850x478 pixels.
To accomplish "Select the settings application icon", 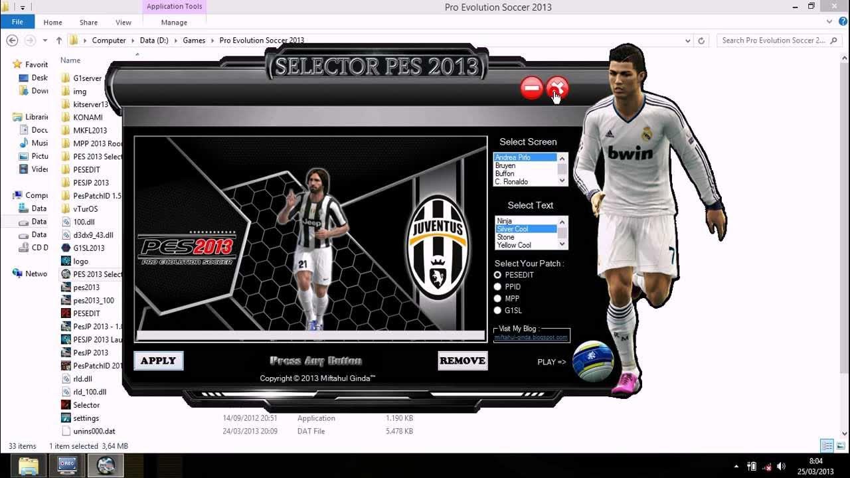I will [66, 418].
